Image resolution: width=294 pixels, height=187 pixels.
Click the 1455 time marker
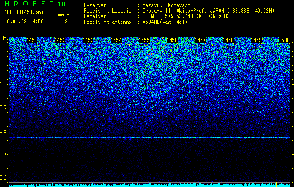point(144,40)
